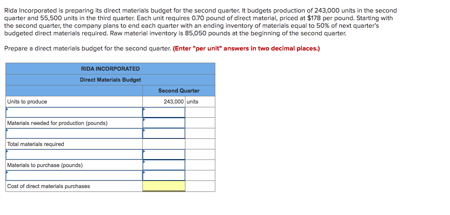Open the blank label dropdown under Materials to purchase

[74, 175]
